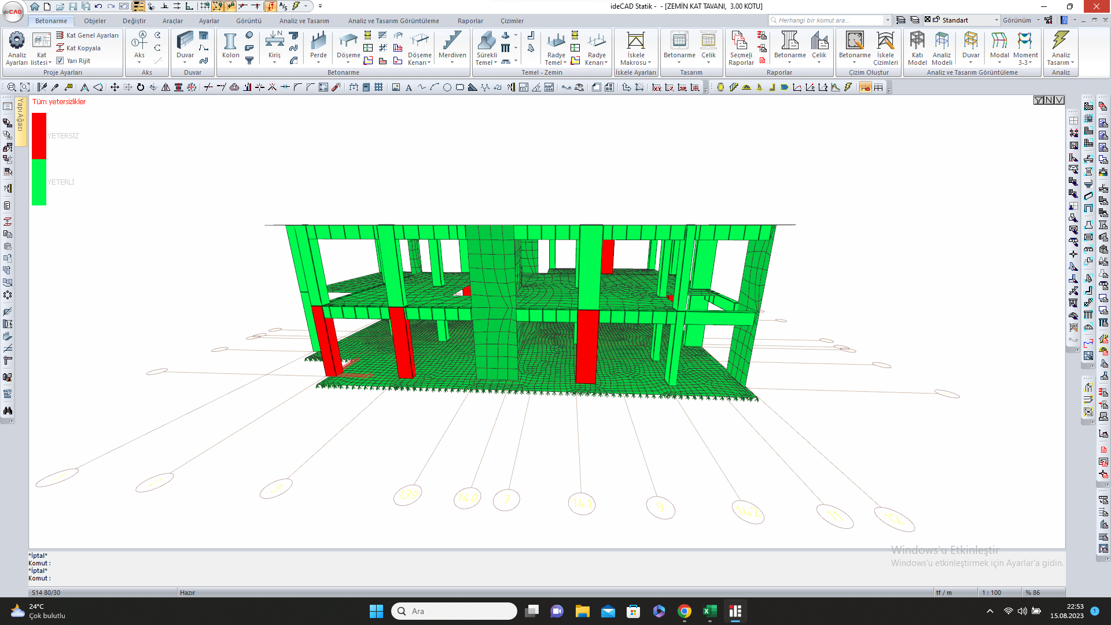Screen dimensions: 1111x625
Task: Click the green YETERLİ legend color
Action: (39, 182)
